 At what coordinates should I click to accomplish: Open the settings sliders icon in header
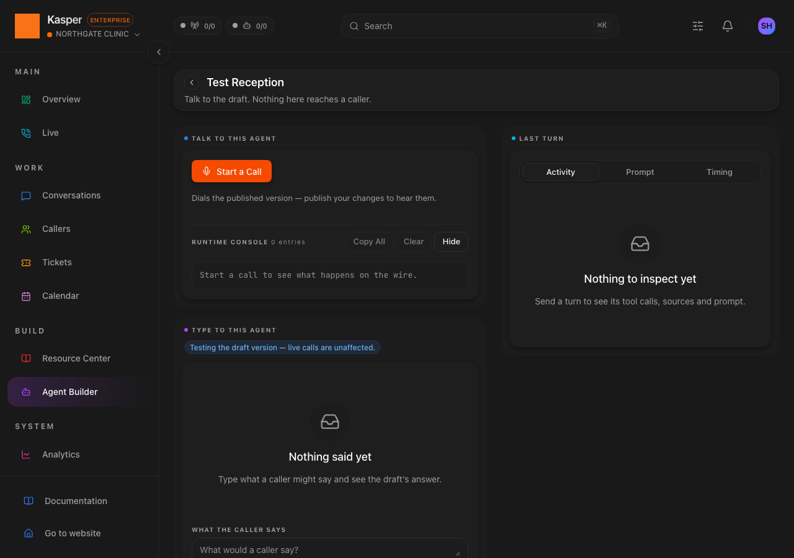pos(698,26)
